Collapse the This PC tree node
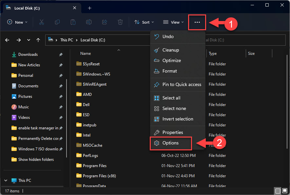The width and height of the screenshot is (290, 195). 6,180
